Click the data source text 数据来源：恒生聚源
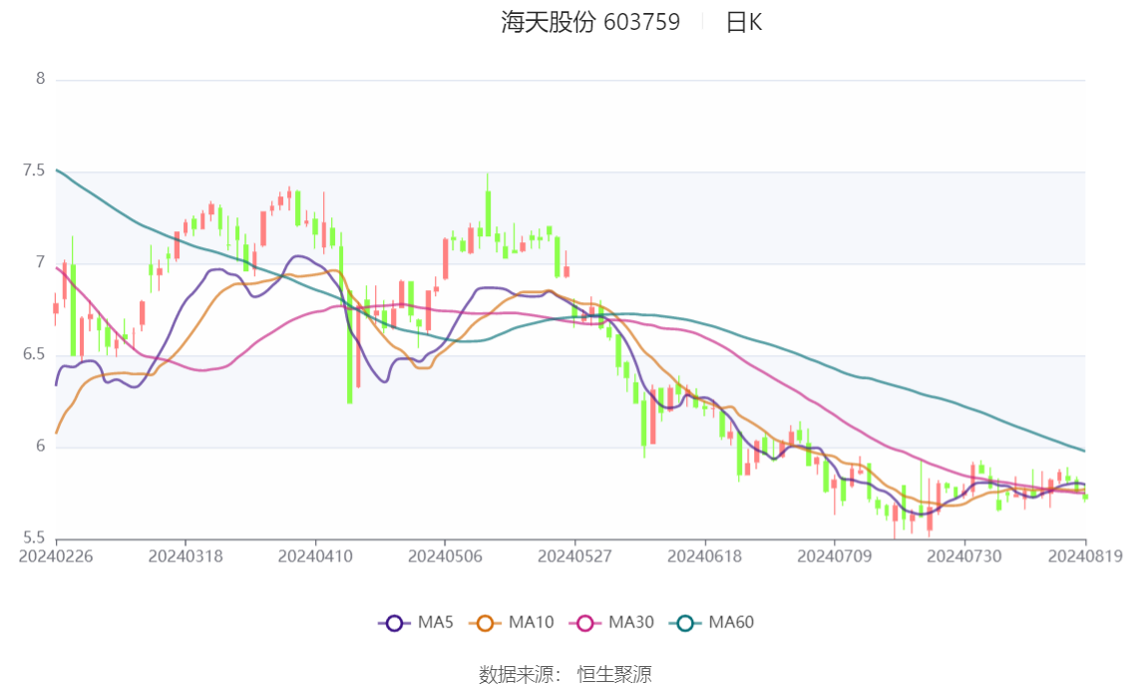Screen dimensions: 1131x687 565,675
